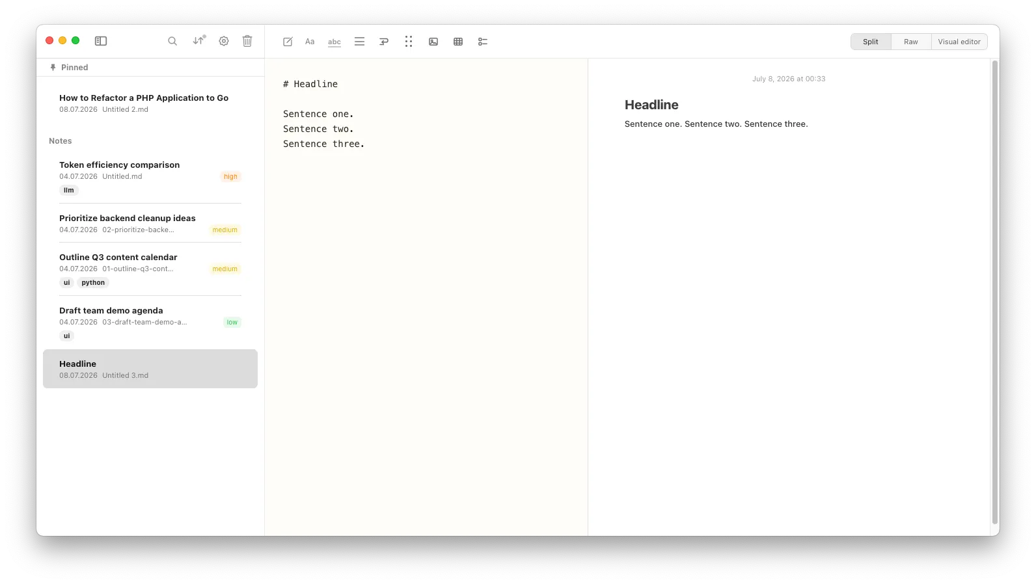This screenshot has height=584, width=1036.
Task: Open pinned note How to Refactor PHP
Action: coord(150,103)
